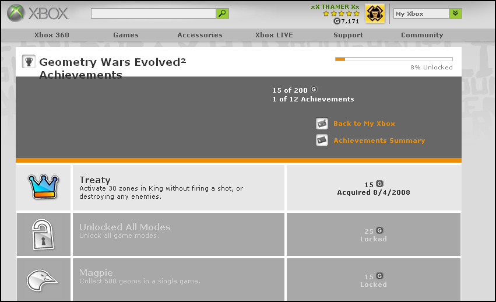
Task: Click the green search magnifier button
Action: (223, 13)
